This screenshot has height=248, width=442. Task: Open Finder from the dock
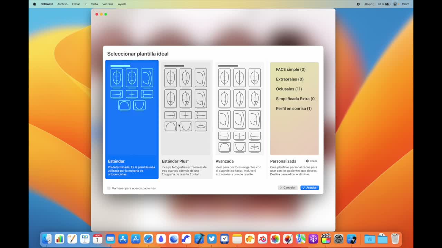coord(47,239)
